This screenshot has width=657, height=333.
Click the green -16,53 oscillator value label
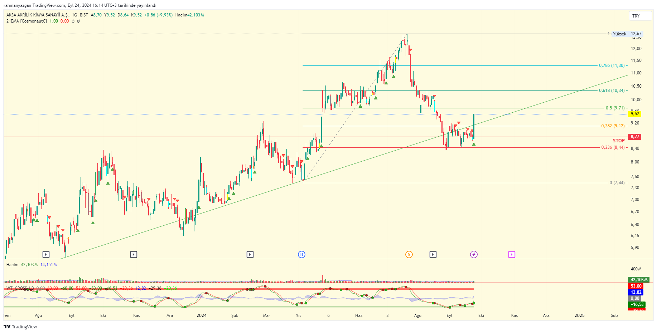(x=637, y=304)
